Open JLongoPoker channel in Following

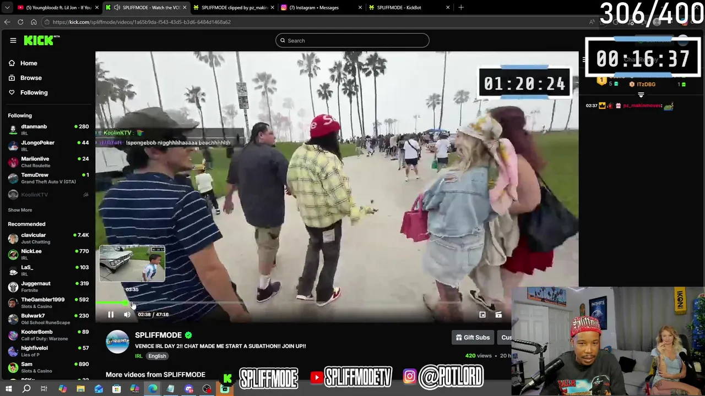[48, 146]
